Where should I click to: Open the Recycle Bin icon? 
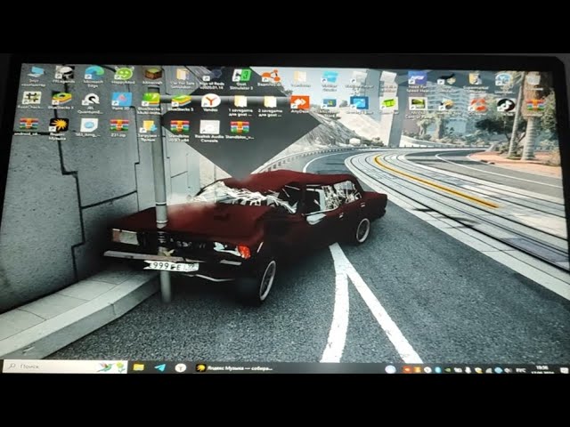pos(533,79)
